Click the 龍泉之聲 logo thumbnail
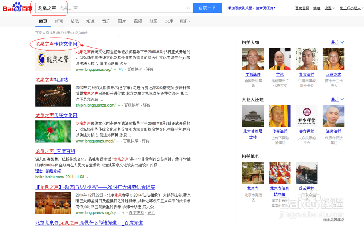Screen dimensions: 364x227 [53, 59]
